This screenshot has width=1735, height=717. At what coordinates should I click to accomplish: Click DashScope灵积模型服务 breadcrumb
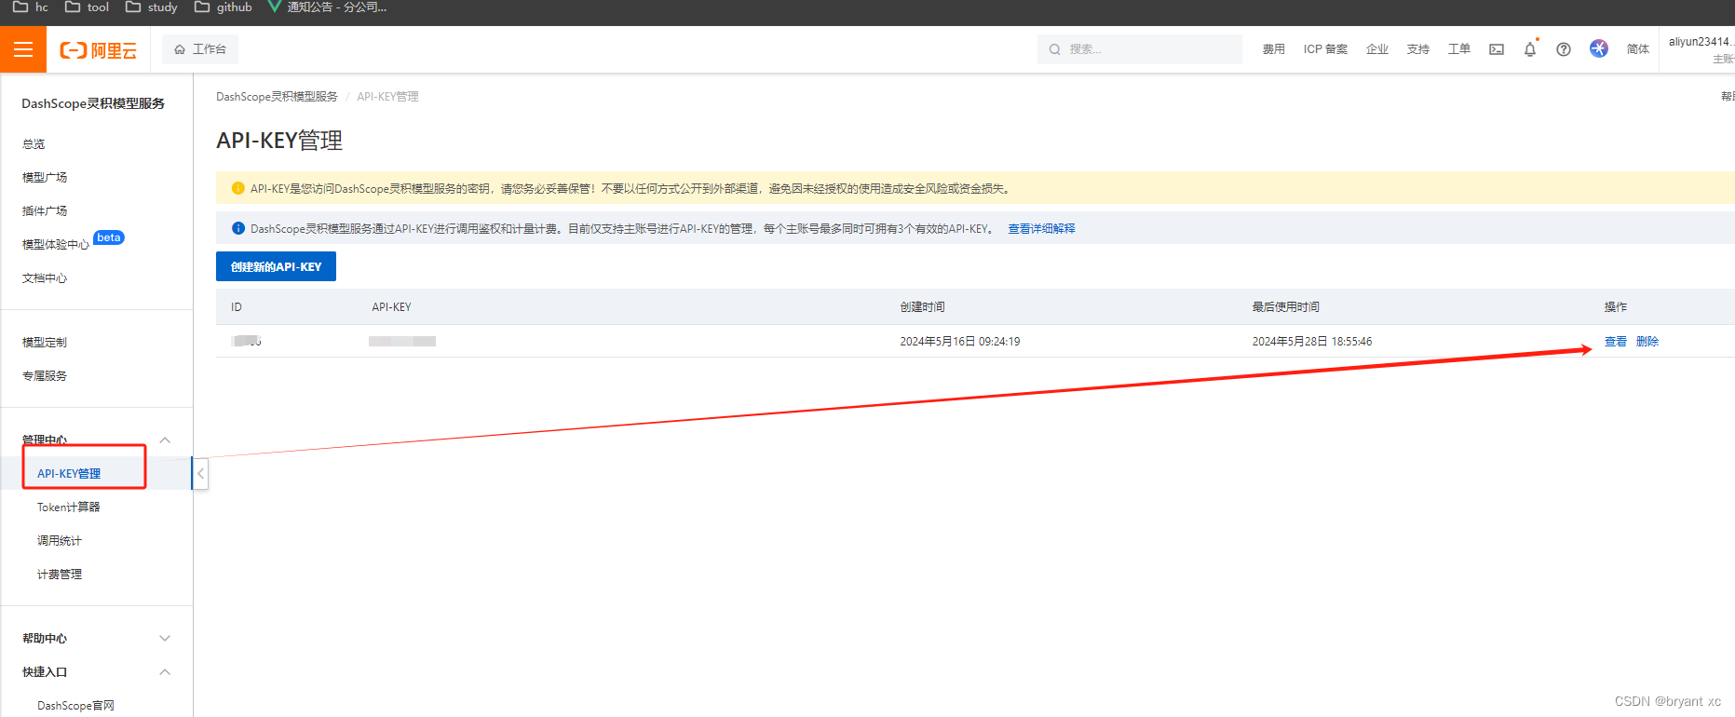(x=277, y=96)
